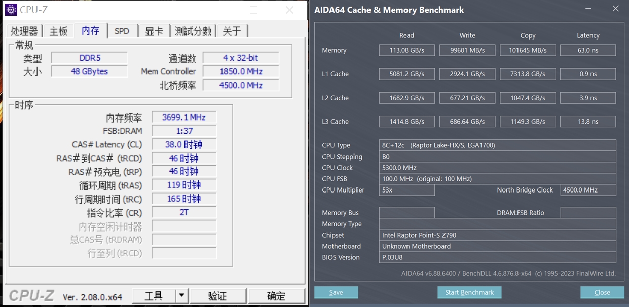The image size is (629, 307).
Task: Click the CPU Multiplier 53x field
Action: (x=406, y=190)
